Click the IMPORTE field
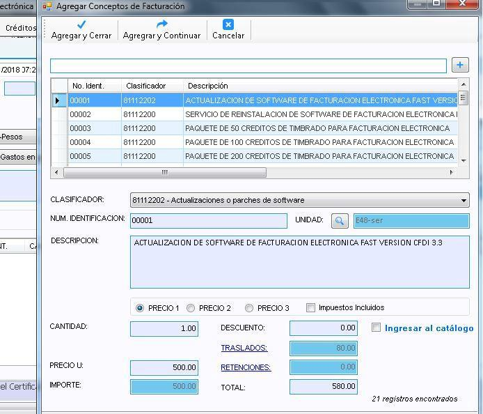483x414 pixels. tap(164, 387)
